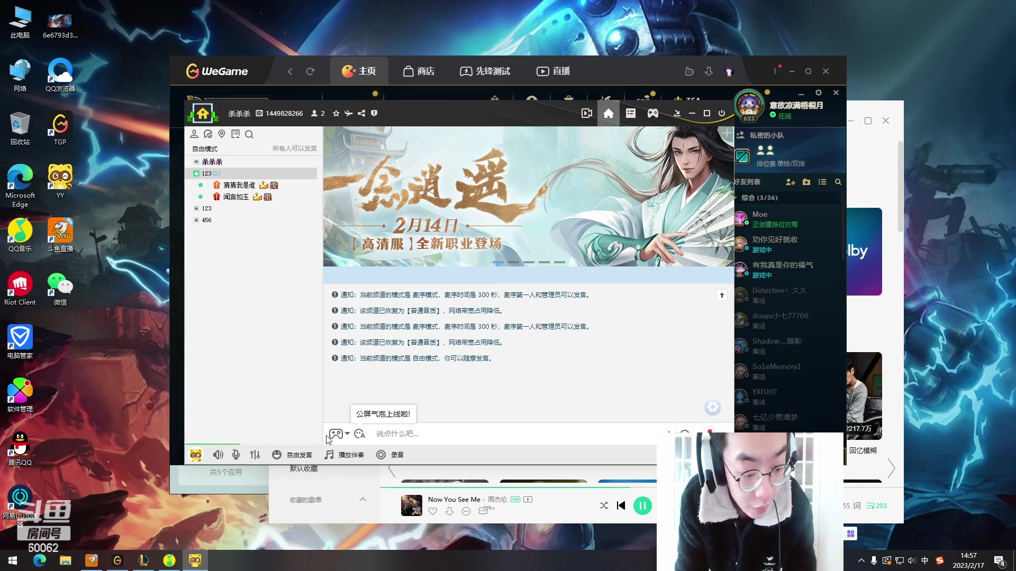1016x571 pixels.
Task: Open the YY list view icon
Action: [x=631, y=114]
